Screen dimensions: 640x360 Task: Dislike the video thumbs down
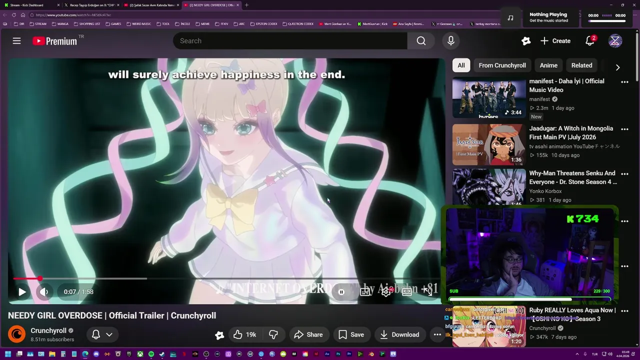(273, 334)
